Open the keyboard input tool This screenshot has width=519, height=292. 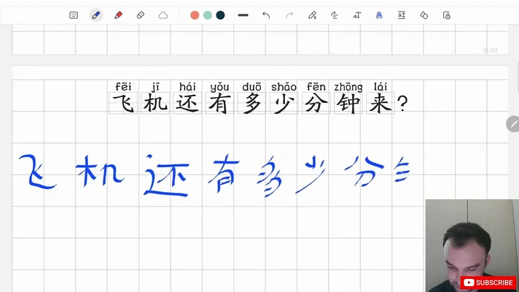[x=74, y=15]
